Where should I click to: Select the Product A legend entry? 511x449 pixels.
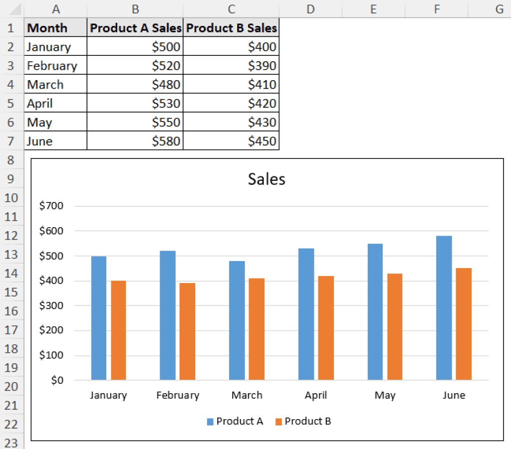pos(238,421)
